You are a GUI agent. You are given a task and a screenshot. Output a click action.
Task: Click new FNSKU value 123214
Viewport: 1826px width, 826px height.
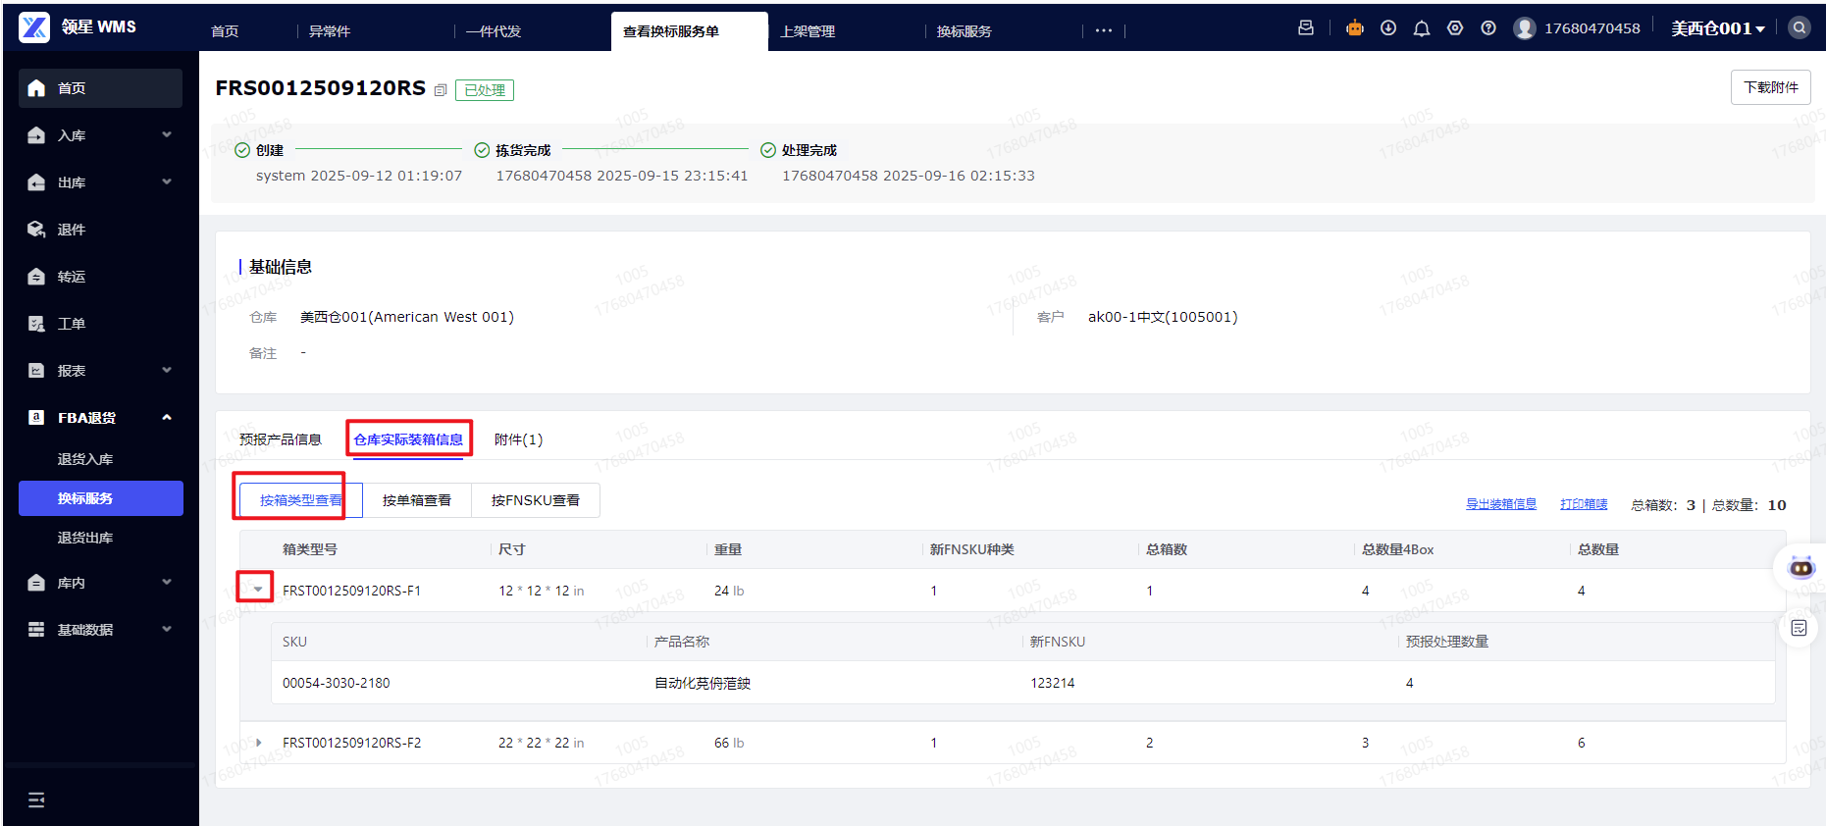pos(1053,683)
